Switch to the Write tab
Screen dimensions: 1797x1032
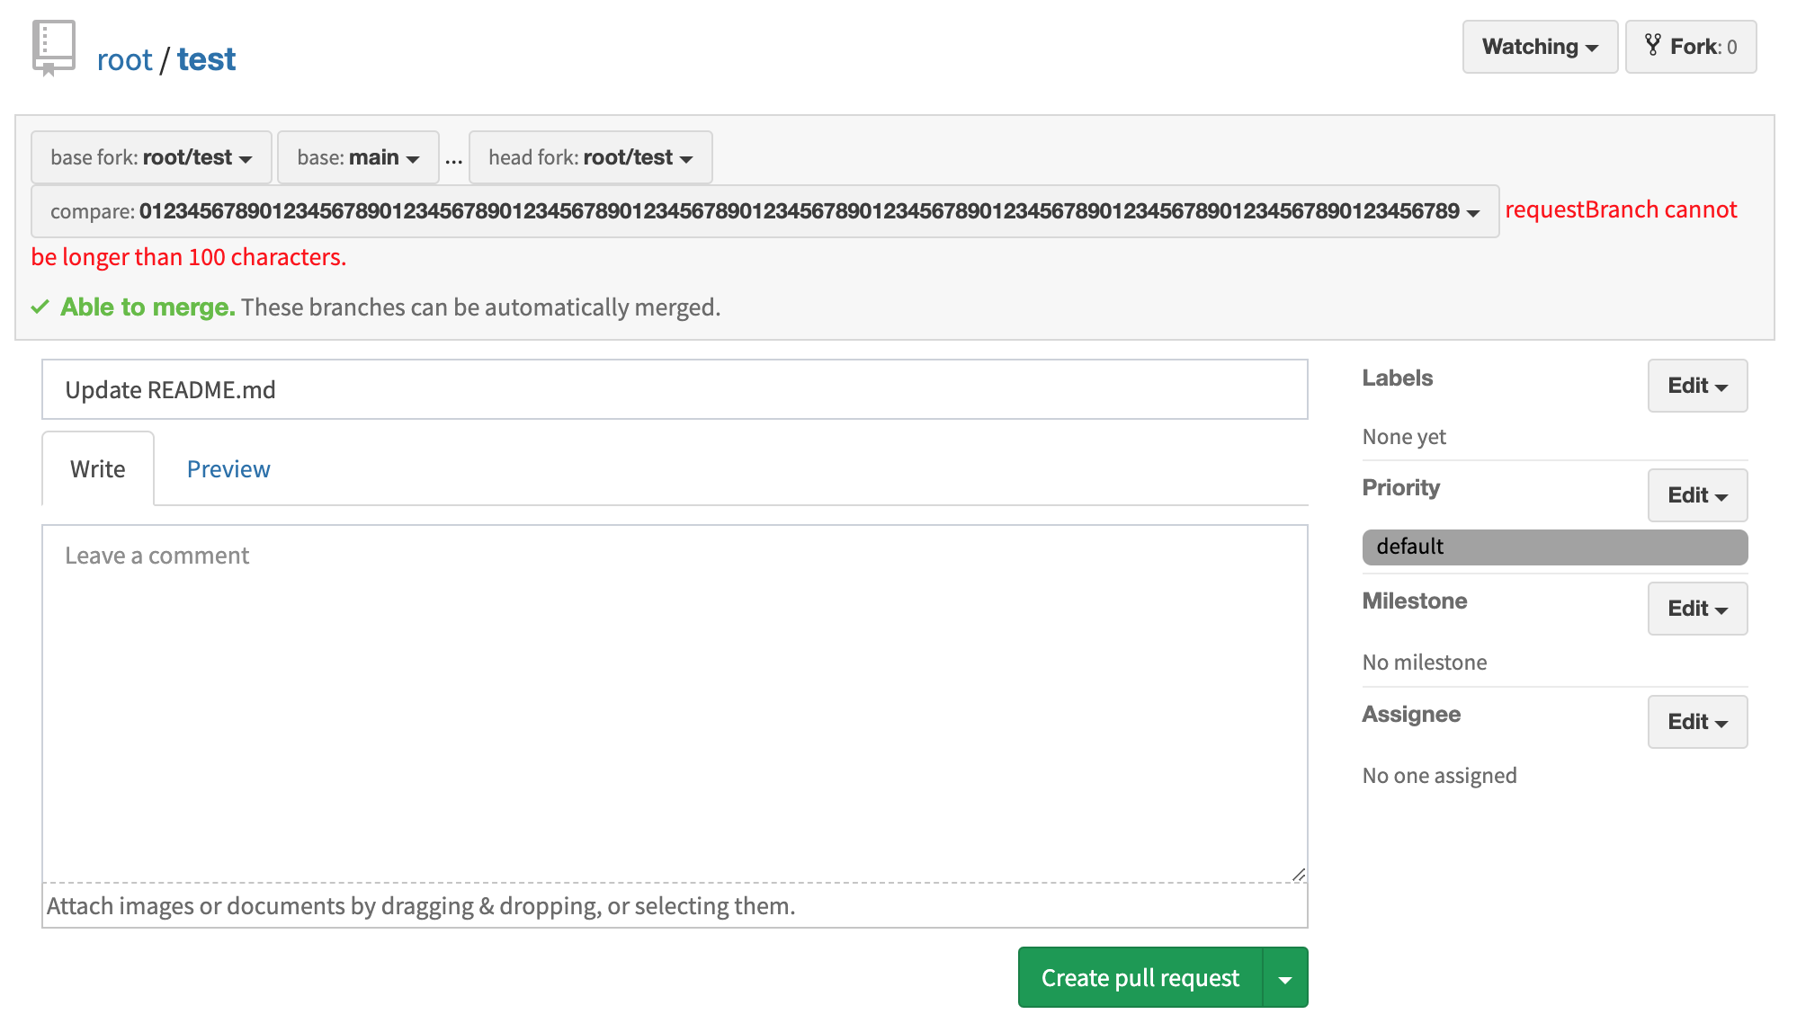(x=98, y=469)
